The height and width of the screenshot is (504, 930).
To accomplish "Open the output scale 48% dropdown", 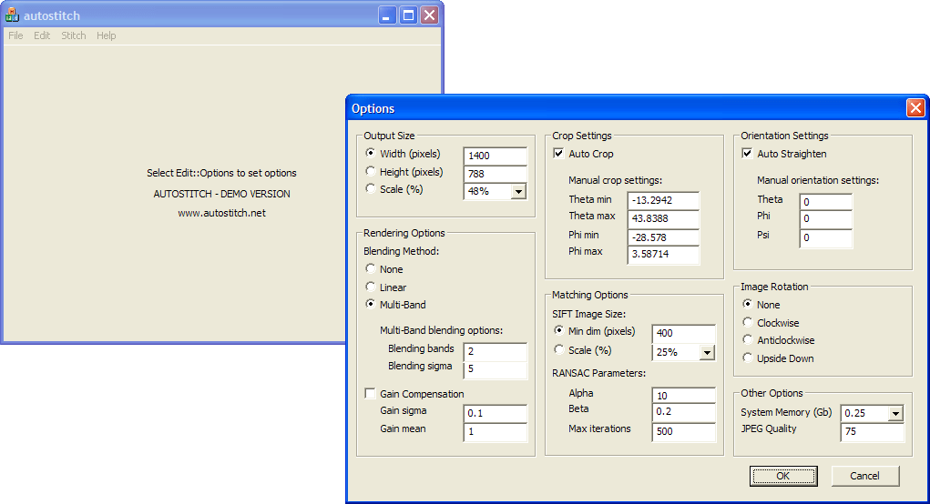I will 519,191.
